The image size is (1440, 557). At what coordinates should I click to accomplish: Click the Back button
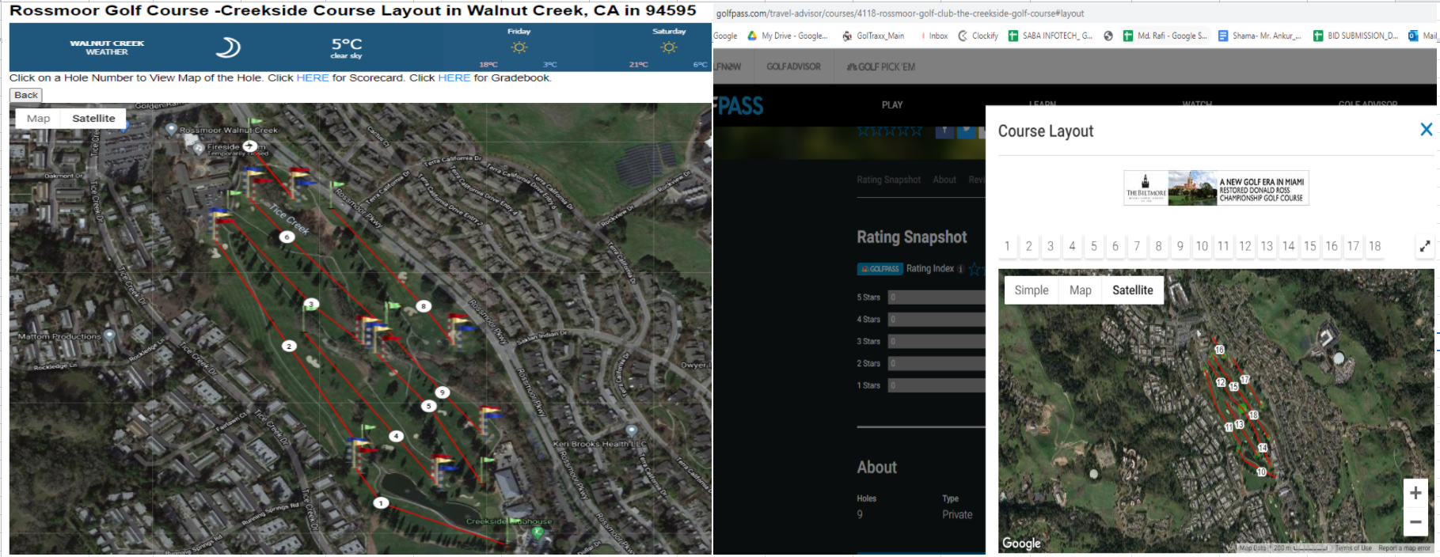(26, 95)
